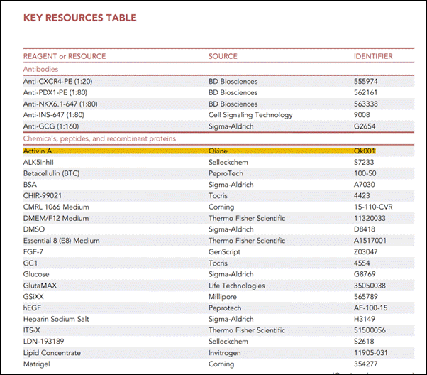
Task: Click the Cell Signaling Technology source
Action: coord(250,115)
